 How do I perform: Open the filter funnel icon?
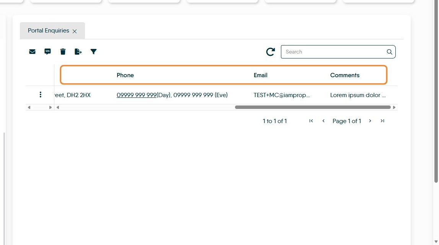[93, 52]
